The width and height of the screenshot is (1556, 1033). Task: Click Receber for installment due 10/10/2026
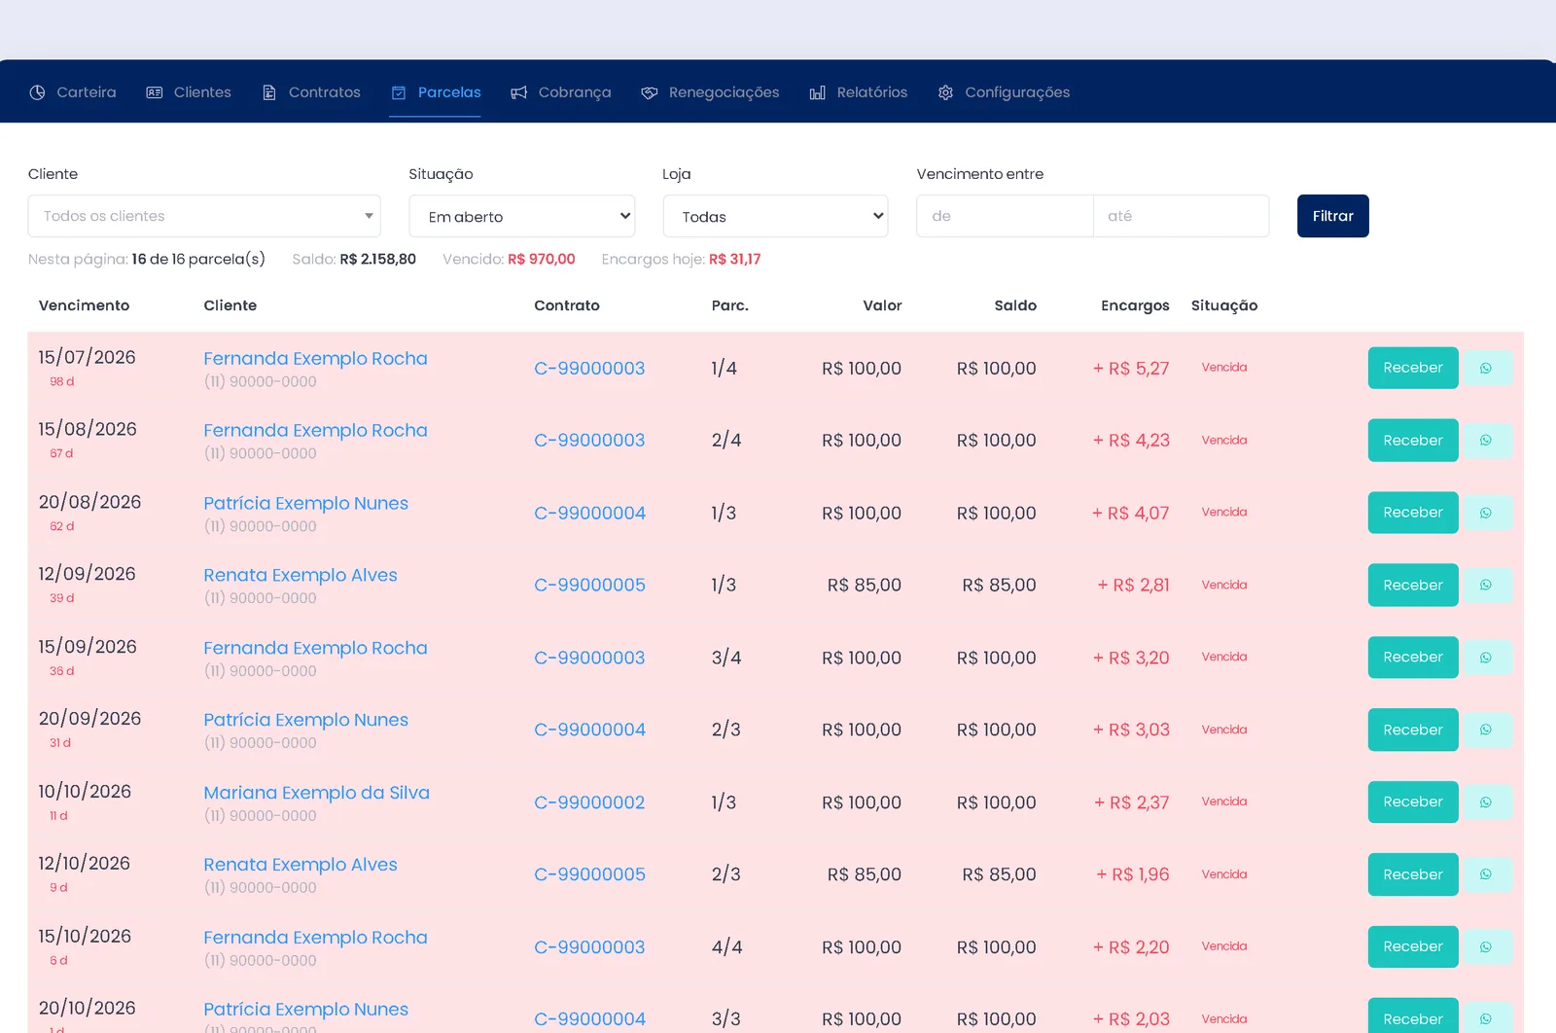click(1413, 802)
